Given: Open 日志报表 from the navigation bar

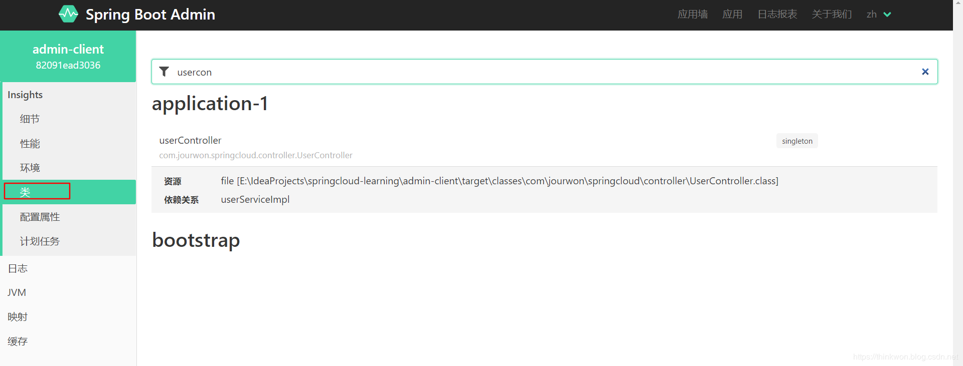Looking at the screenshot, I should pos(777,15).
